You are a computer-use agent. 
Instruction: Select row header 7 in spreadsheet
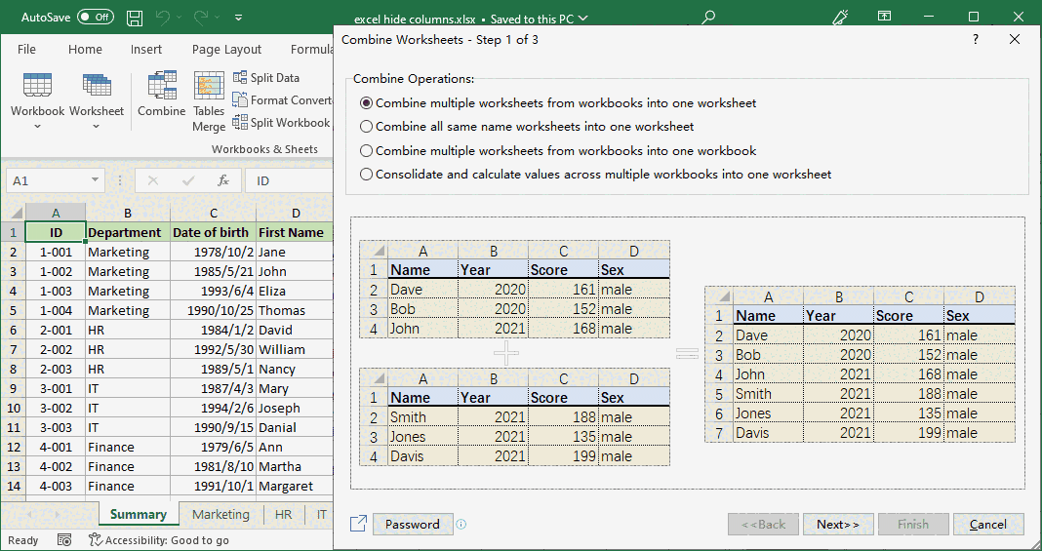pos(14,350)
